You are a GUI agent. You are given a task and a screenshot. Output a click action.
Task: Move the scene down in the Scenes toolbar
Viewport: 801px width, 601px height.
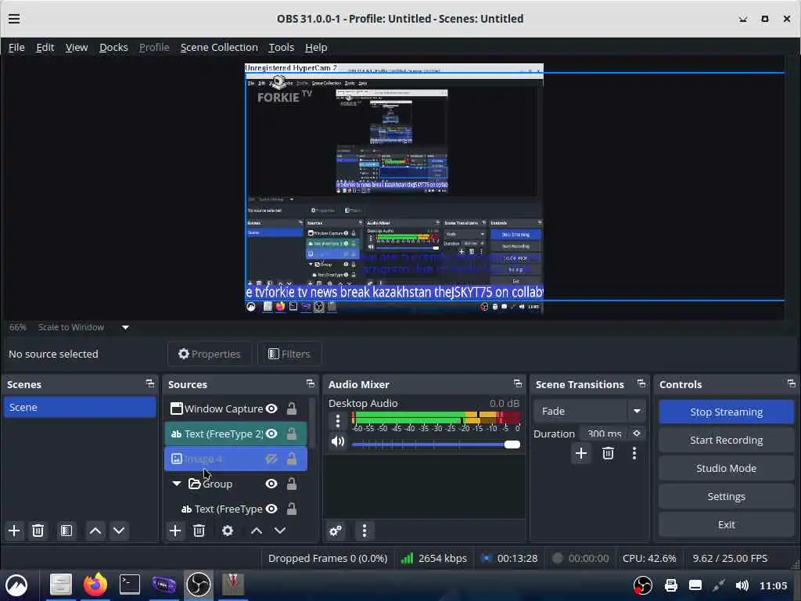point(119,531)
